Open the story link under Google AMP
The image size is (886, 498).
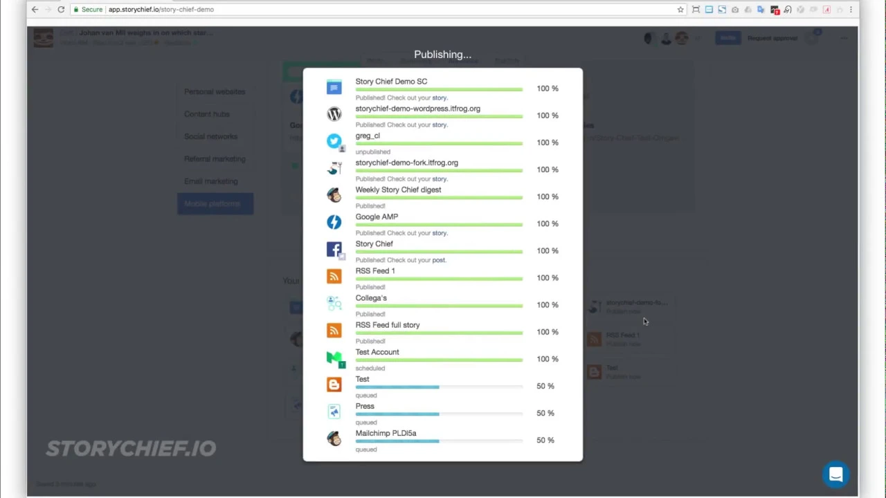(x=440, y=233)
